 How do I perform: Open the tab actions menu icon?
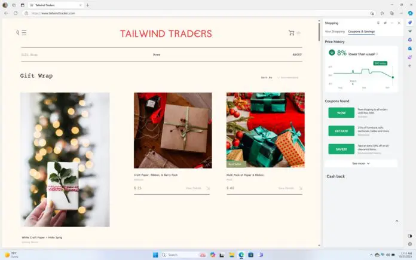tap(23, 5)
